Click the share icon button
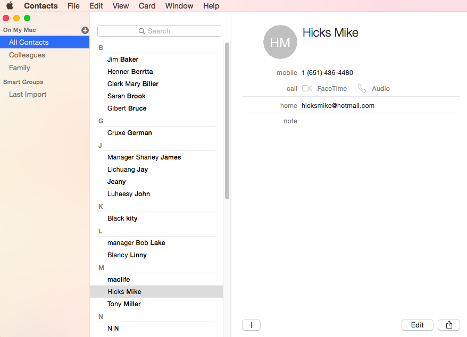 449,325
